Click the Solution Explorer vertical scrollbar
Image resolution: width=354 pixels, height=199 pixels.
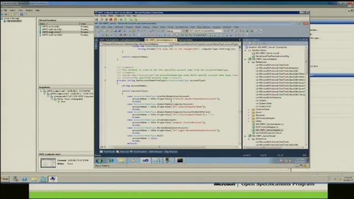pyautogui.click(x=306, y=96)
